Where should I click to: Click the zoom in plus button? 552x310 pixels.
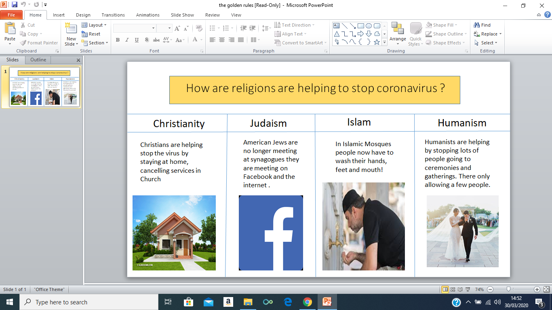537,289
